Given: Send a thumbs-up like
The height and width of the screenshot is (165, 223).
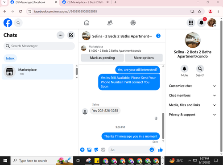Looking at the screenshot, I should [x=161, y=150].
